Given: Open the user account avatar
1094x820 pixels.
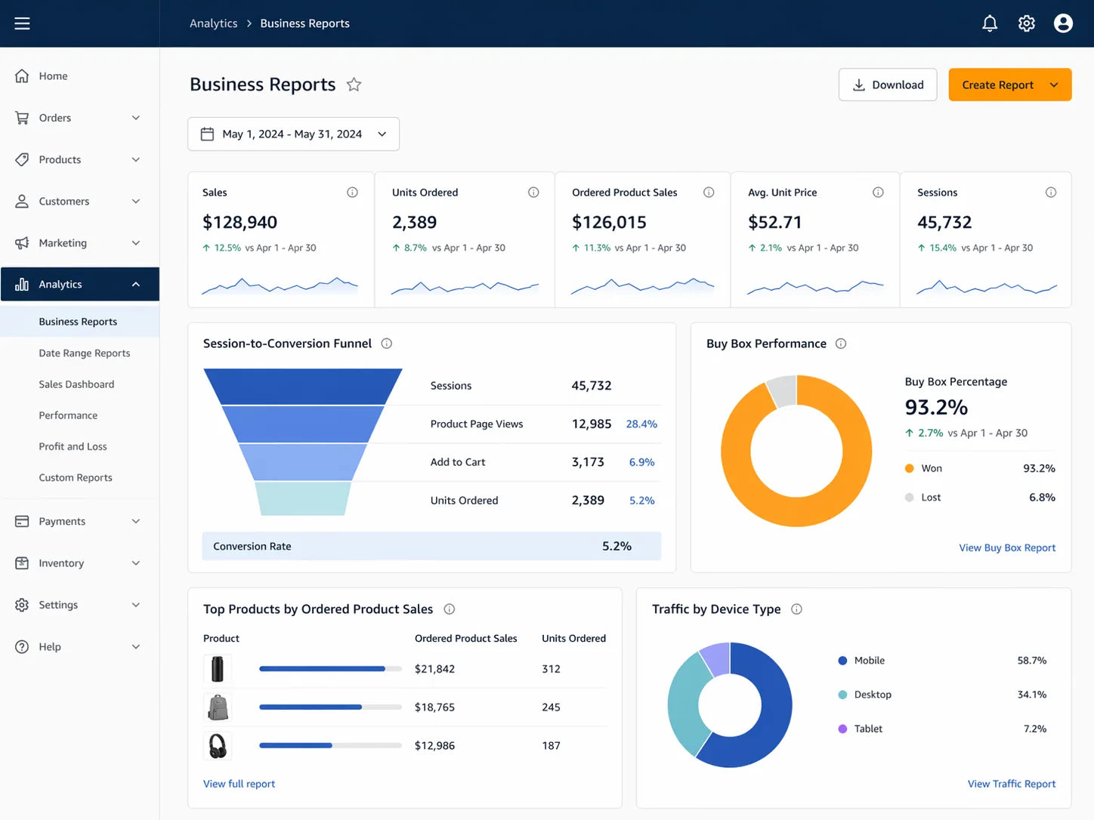Looking at the screenshot, I should [1063, 23].
